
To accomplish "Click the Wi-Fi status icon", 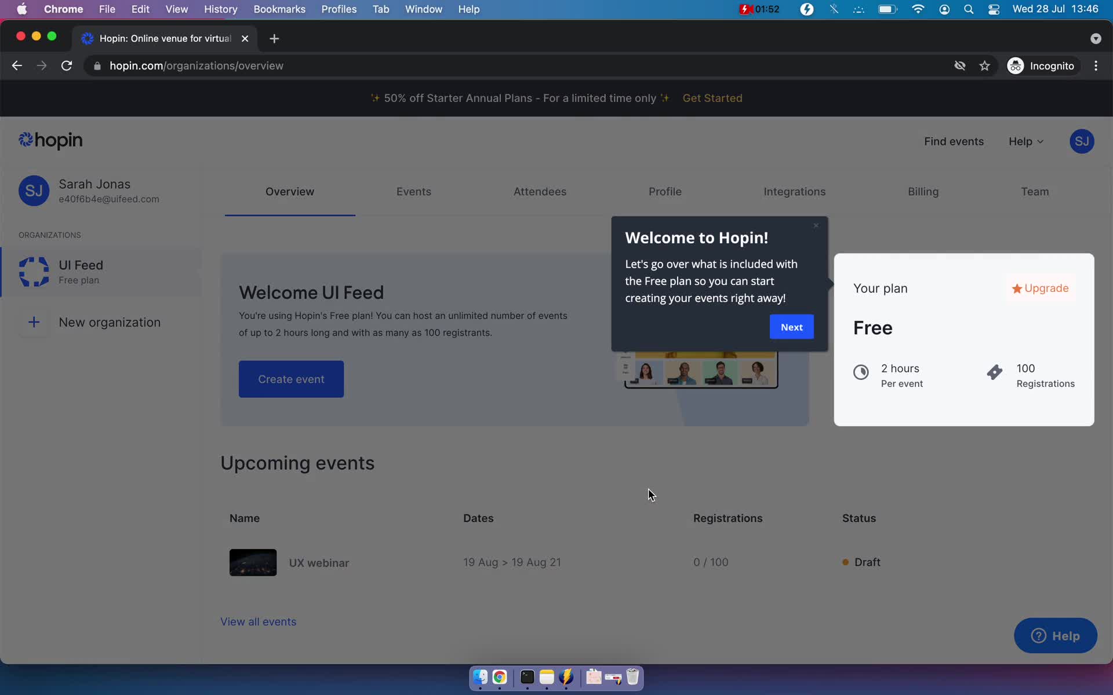I will (x=918, y=9).
